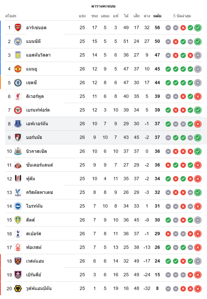Click Burnley's latest match loss indicator
This screenshot has height=299, width=207.
197,275
